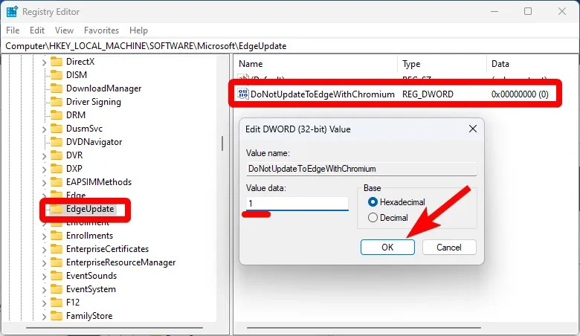Click the DRM folder icon
Screen dimensions: 580x336
click(57, 115)
